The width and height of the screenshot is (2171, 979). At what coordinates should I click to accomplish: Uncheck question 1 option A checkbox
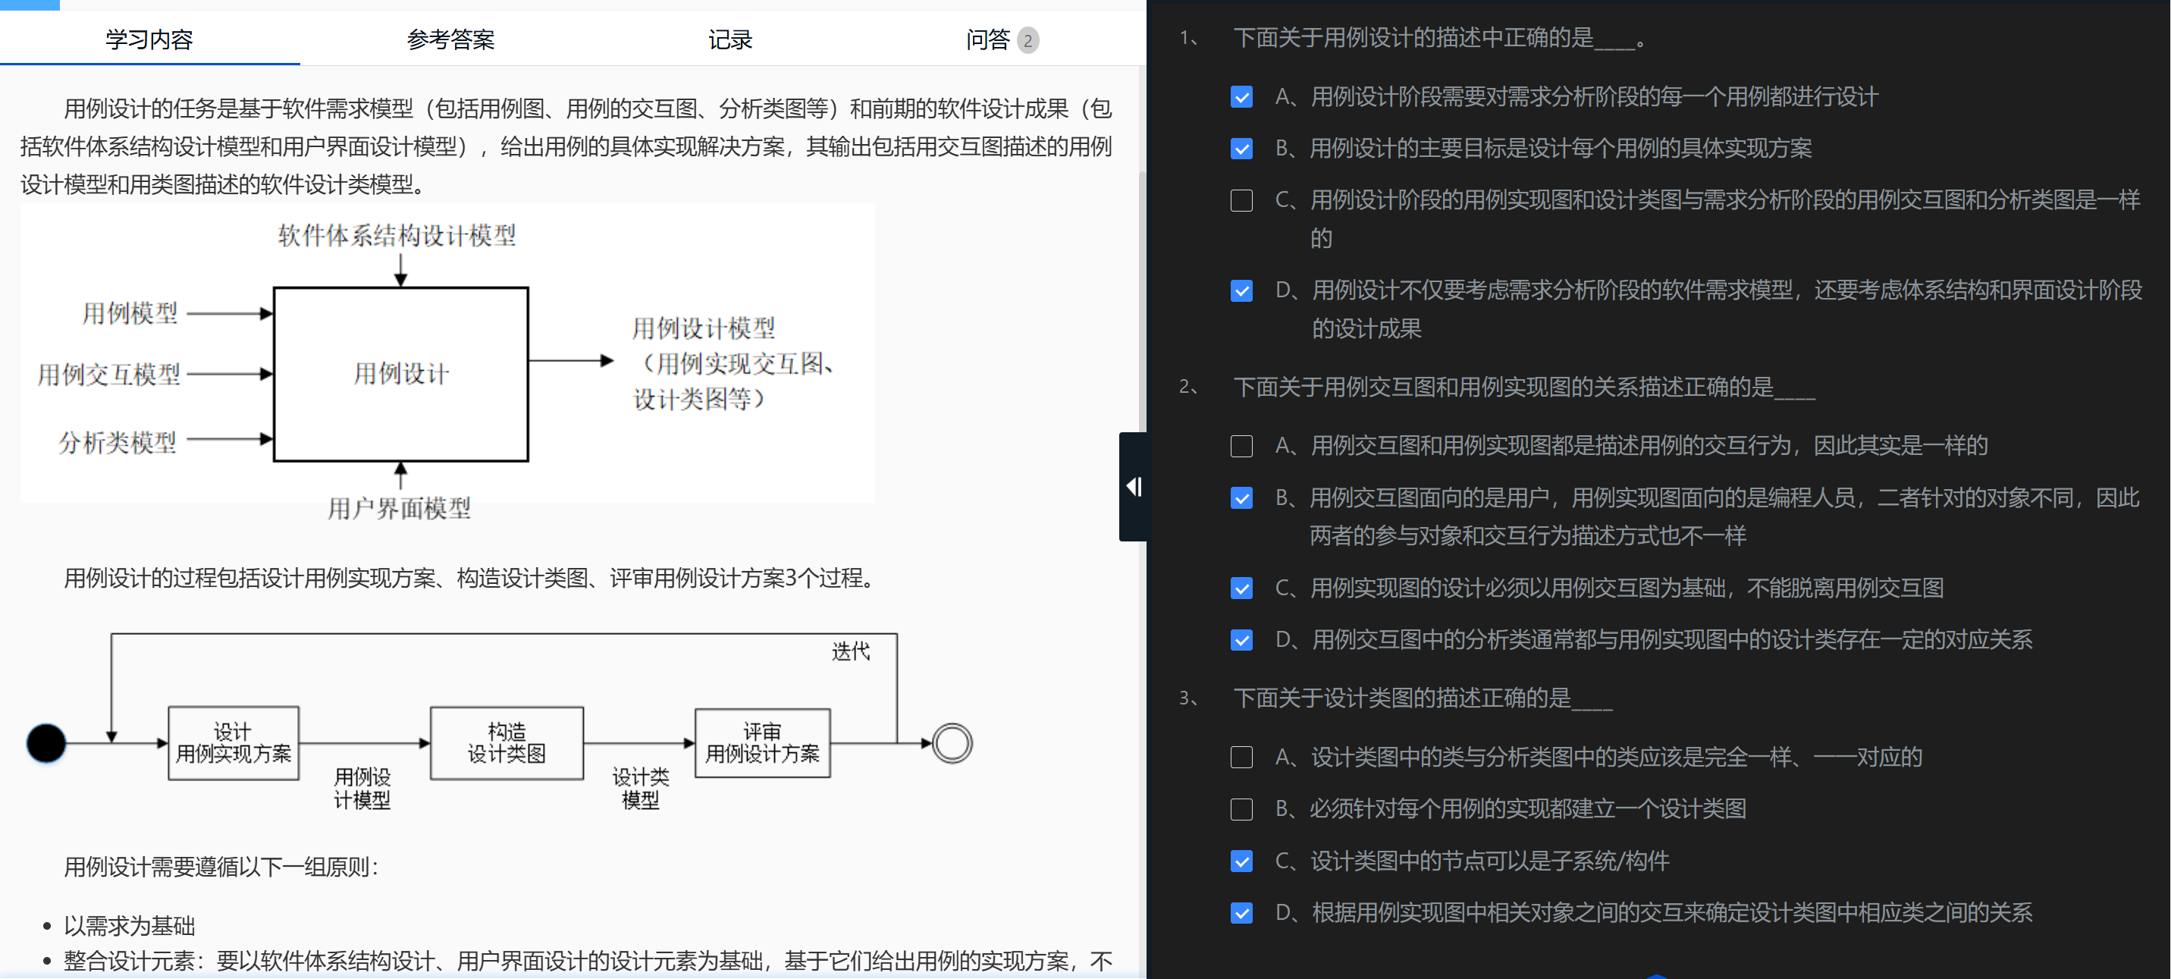pyautogui.click(x=1241, y=97)
